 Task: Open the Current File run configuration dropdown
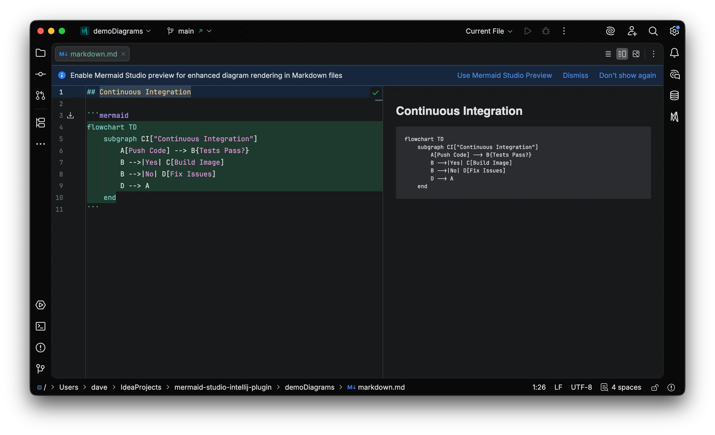tap(489, 31)
